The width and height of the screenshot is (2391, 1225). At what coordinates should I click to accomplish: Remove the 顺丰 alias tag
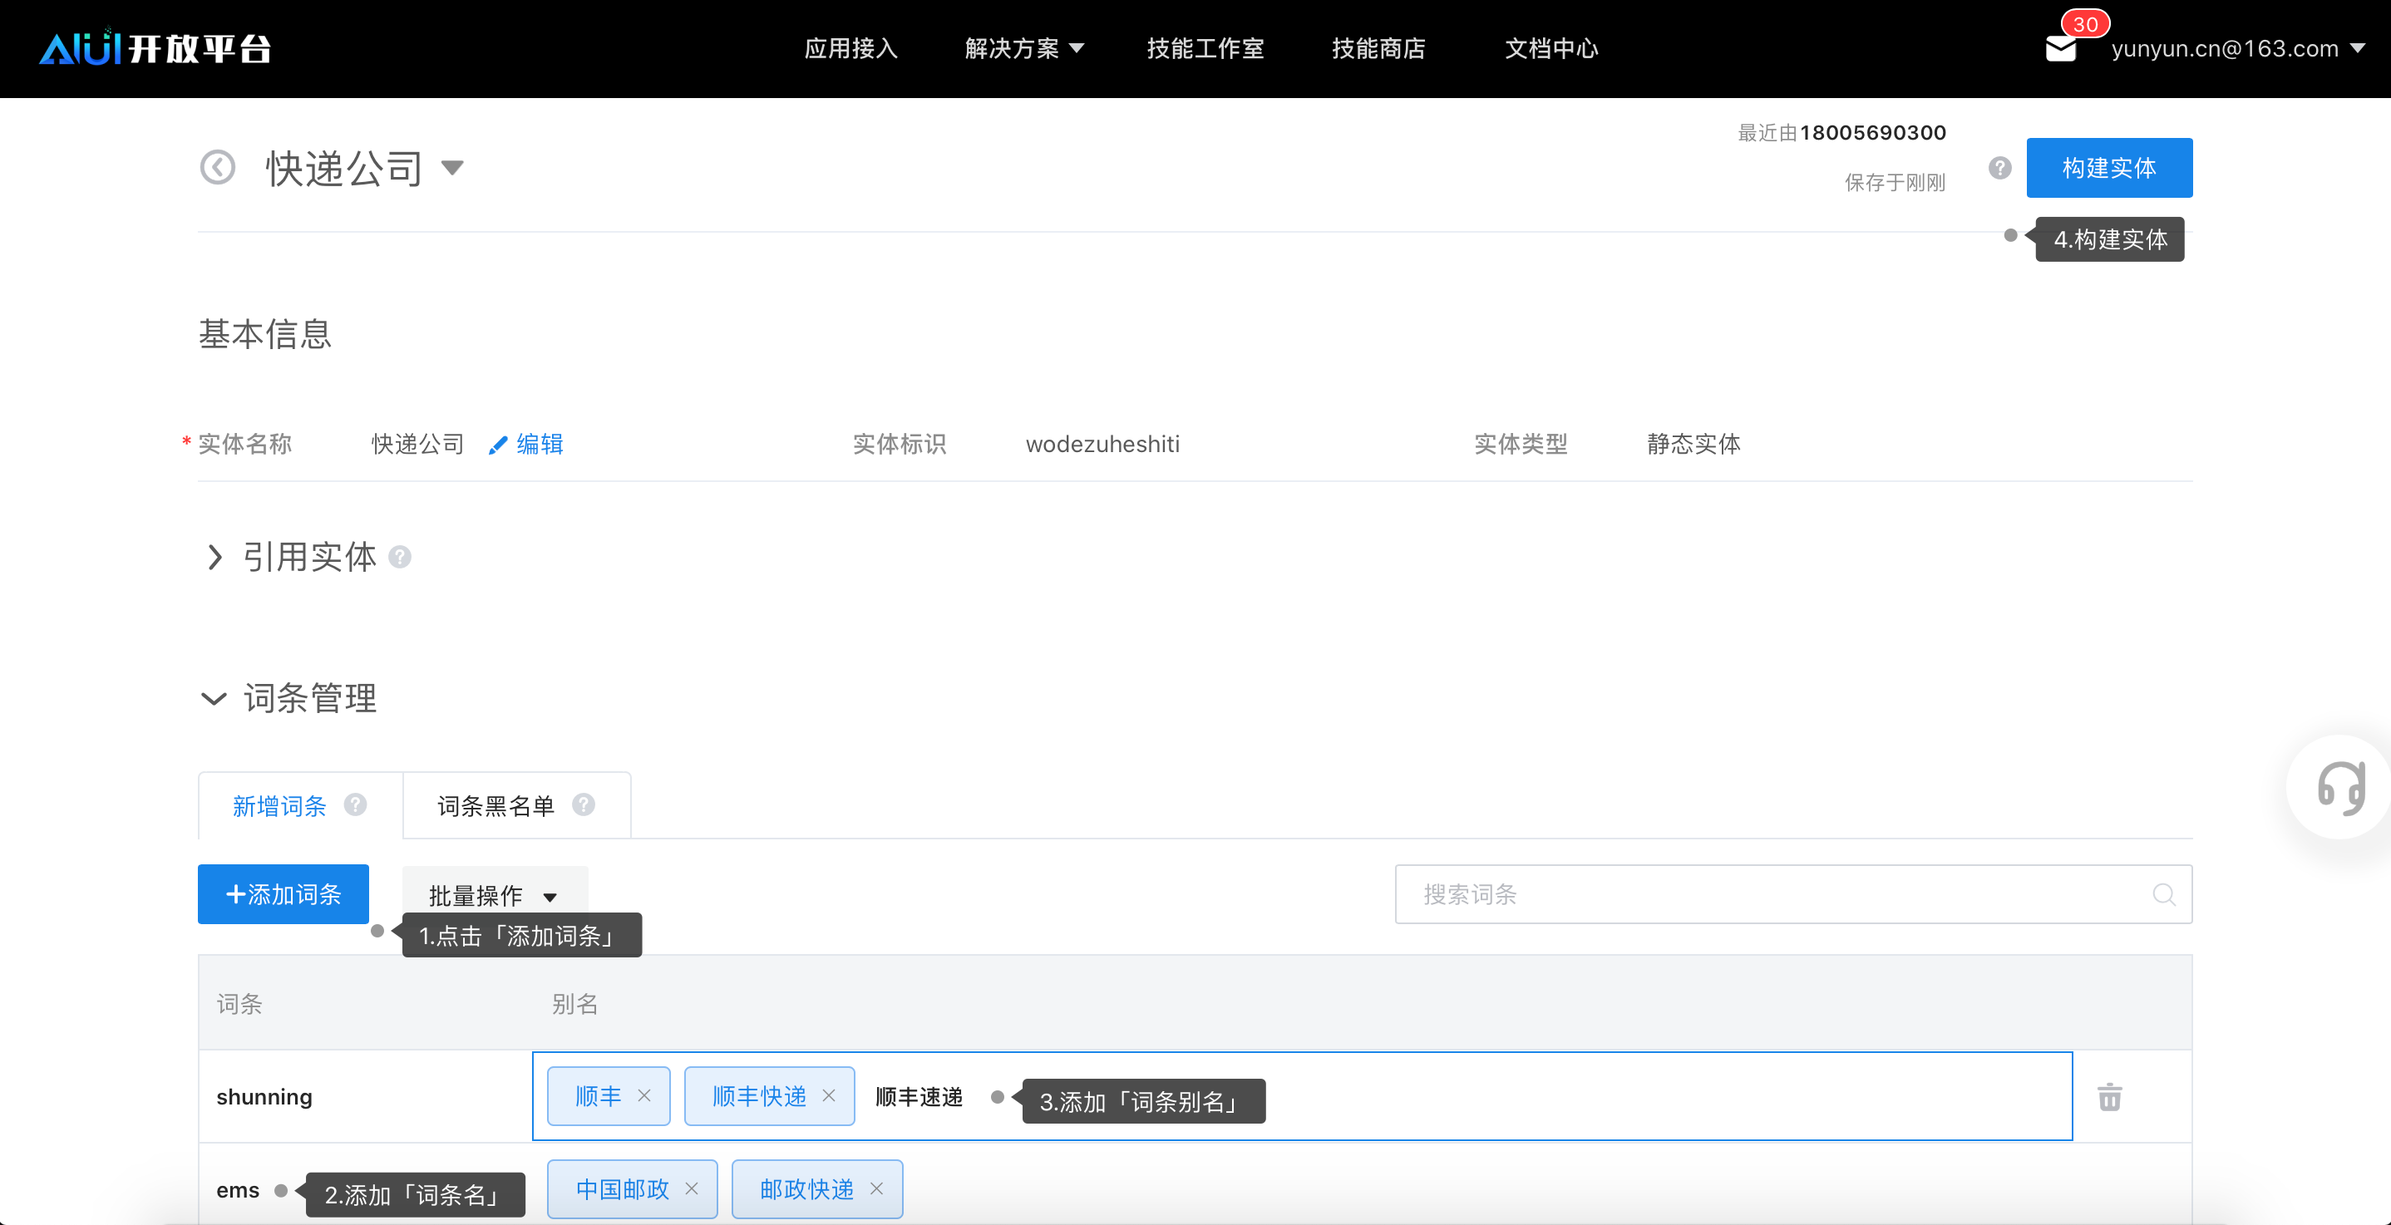644,1096
